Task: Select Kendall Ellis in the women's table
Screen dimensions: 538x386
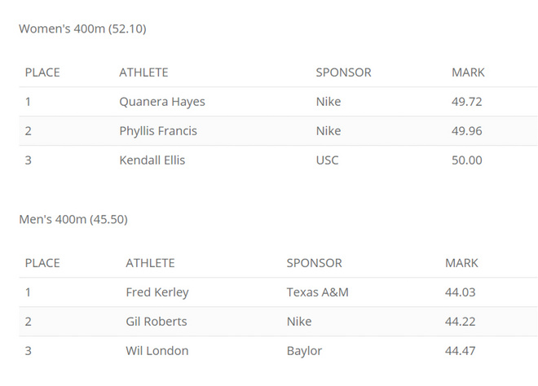Action: click(152, 160)
